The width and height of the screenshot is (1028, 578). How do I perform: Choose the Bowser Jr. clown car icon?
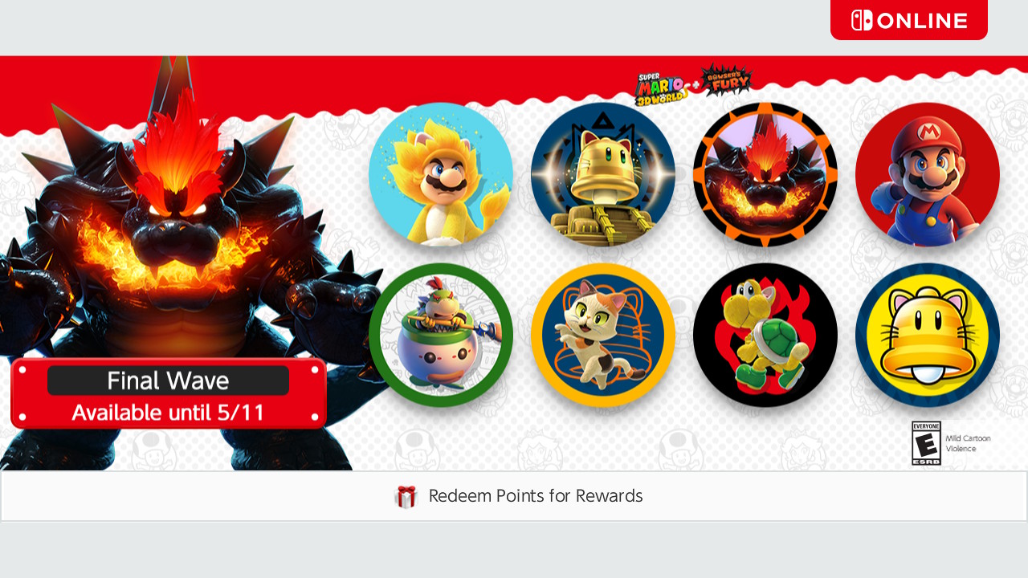(441, 335)
